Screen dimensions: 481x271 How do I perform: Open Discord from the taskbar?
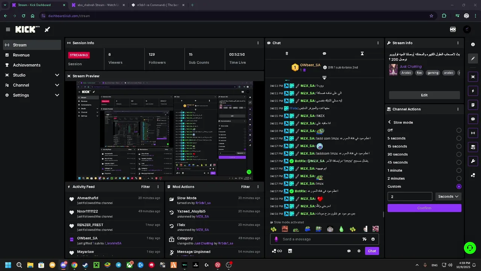[63, 265]
